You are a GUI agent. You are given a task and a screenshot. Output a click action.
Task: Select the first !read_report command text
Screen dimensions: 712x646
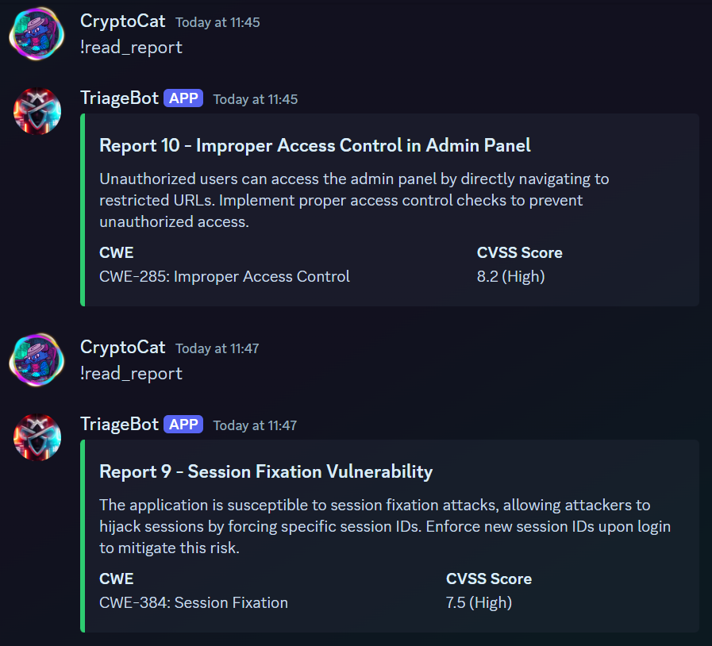[x=131, y=48]
